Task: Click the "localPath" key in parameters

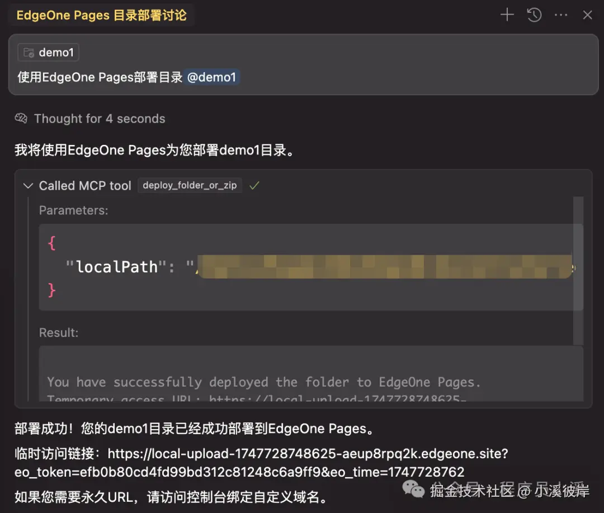Action: click(117, 267)
